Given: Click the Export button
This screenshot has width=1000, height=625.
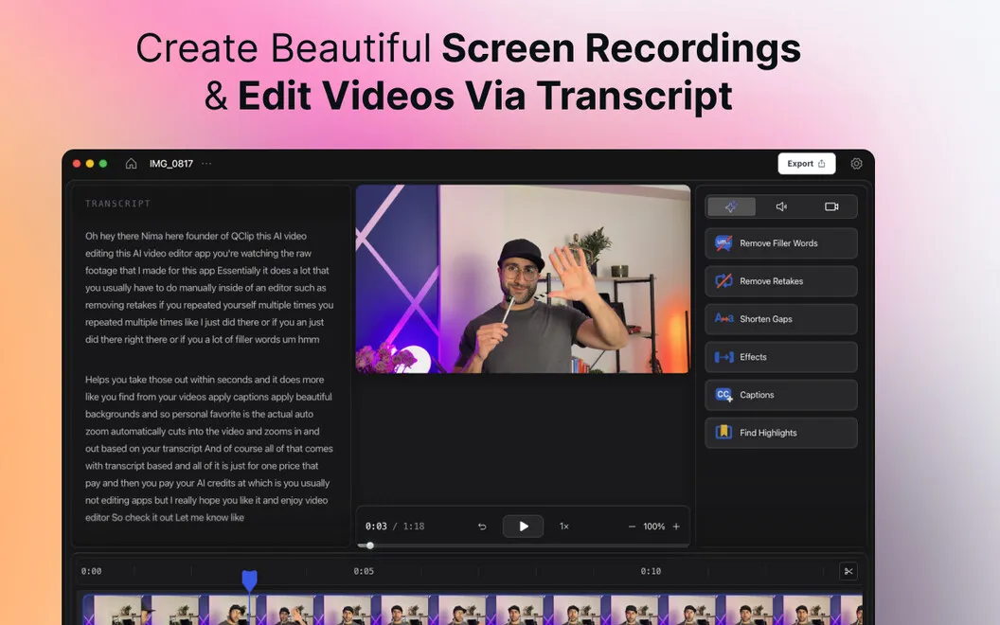Looking at the screenshot, I should pos(806,164).
